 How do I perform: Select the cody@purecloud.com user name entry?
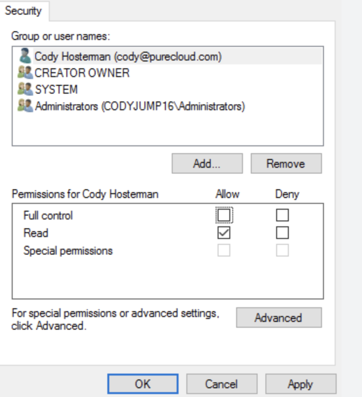128,57
